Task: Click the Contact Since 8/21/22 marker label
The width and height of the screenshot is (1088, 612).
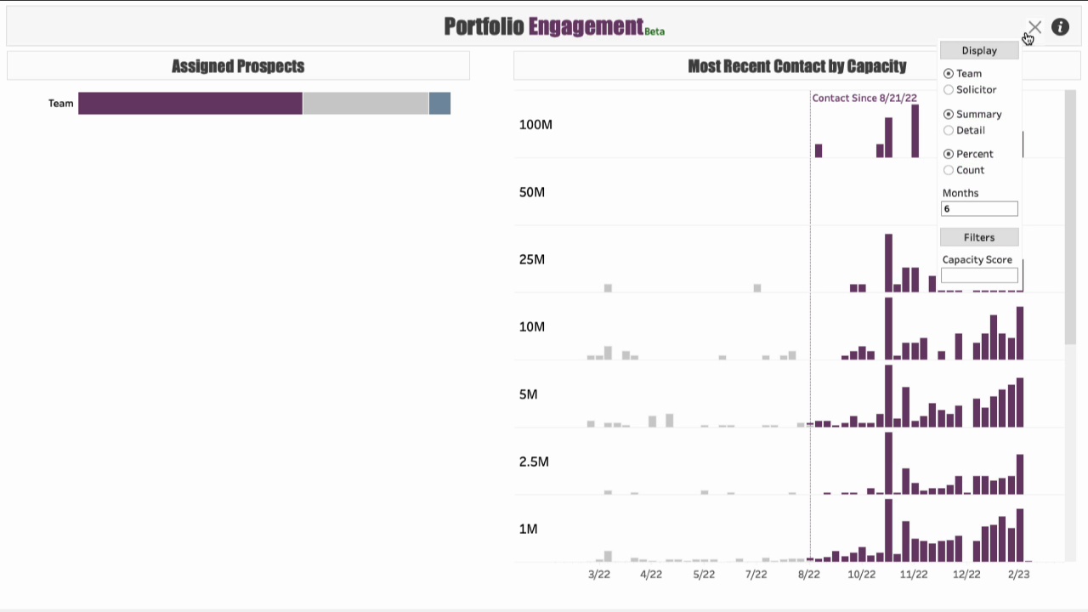Action: [x=864, y=99]
